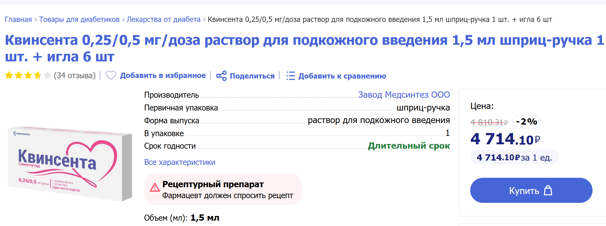Click Добавить в избранное
Image resolution: width=606 pixels, height=226 pixels.
pyautogui.click(x=163, y=75)
